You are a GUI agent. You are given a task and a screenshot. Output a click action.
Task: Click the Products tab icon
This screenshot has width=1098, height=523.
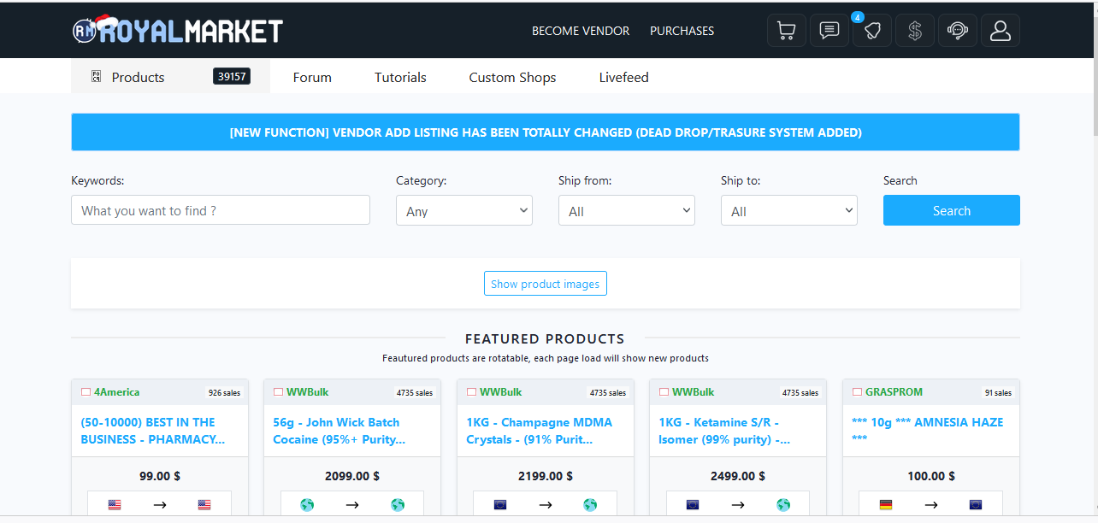point(97,77)
